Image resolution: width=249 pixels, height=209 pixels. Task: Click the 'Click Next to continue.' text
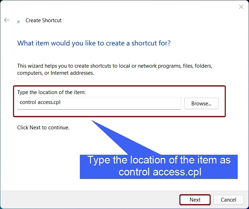pos(43,128)
